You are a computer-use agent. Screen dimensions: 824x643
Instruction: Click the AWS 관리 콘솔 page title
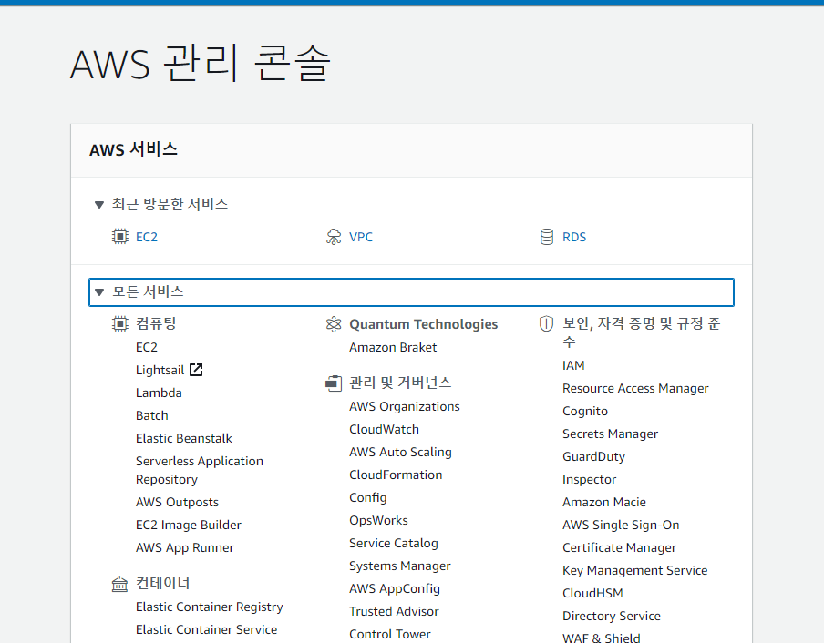coord(201,64)
